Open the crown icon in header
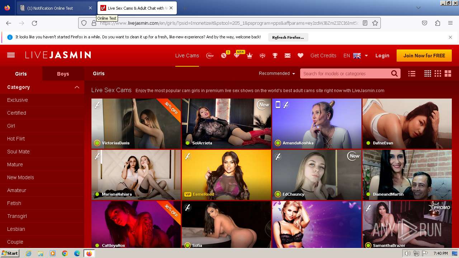This screenshot has width=459, height=258. (250, 56)
